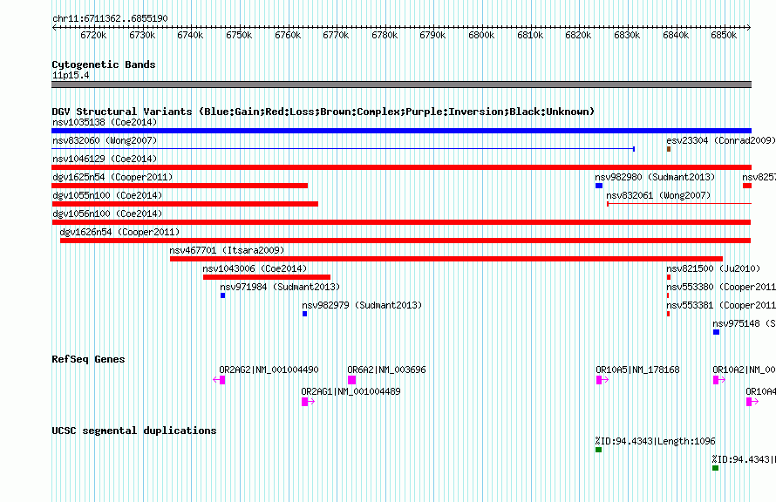Select the dgv1055n100 (Coe2014) red bar
The image size is (776, 502).
185,204
